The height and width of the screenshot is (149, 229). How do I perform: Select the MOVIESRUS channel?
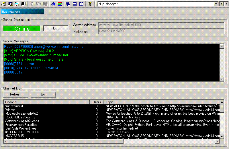pyautogui.click(x=111, y=136)
